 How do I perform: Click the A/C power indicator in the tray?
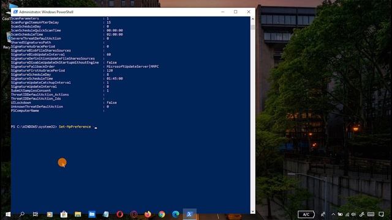[x=306, y=215]
